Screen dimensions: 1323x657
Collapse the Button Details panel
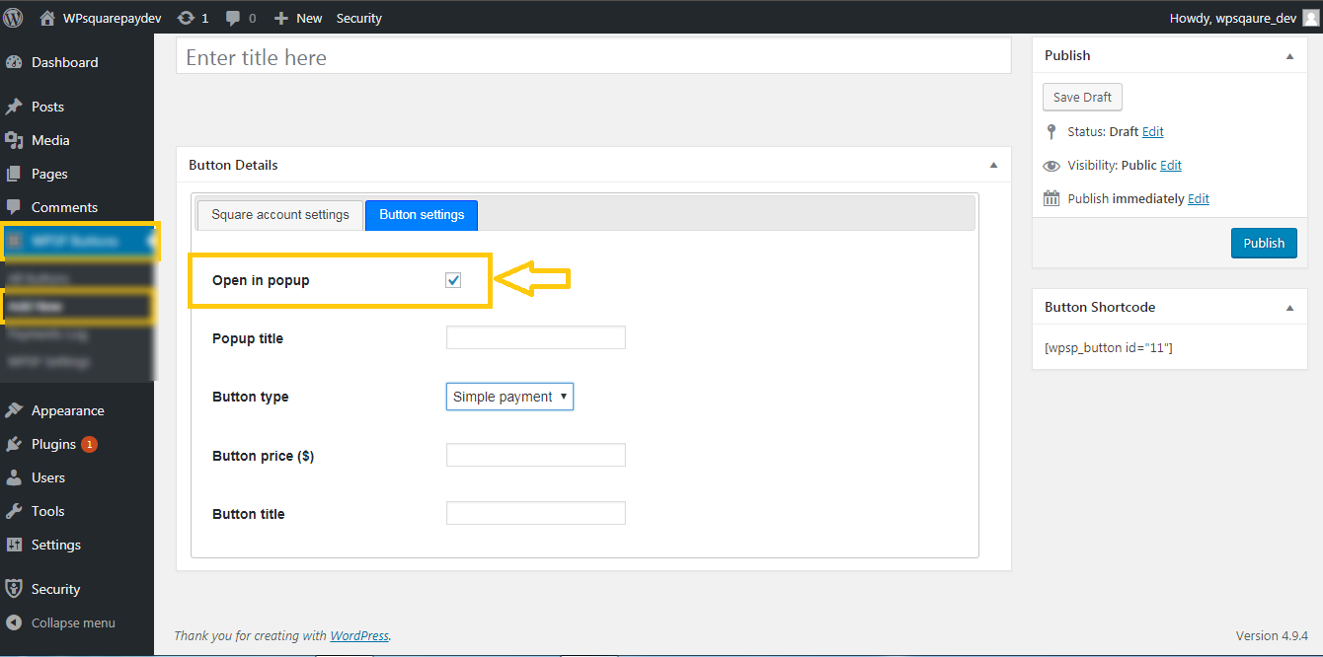(993, 165)
